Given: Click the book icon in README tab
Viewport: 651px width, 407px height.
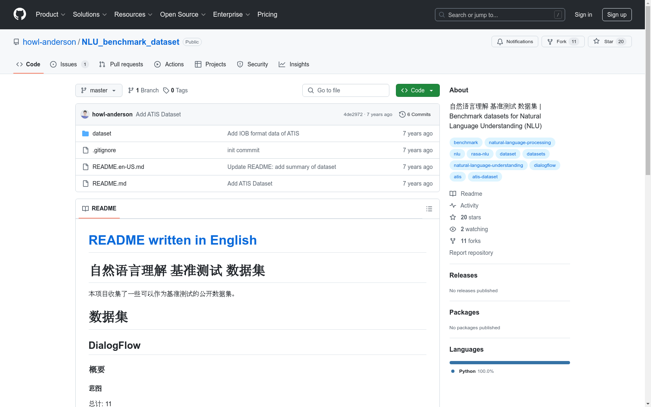Looking at the screenshot, I should click(85, 208).
